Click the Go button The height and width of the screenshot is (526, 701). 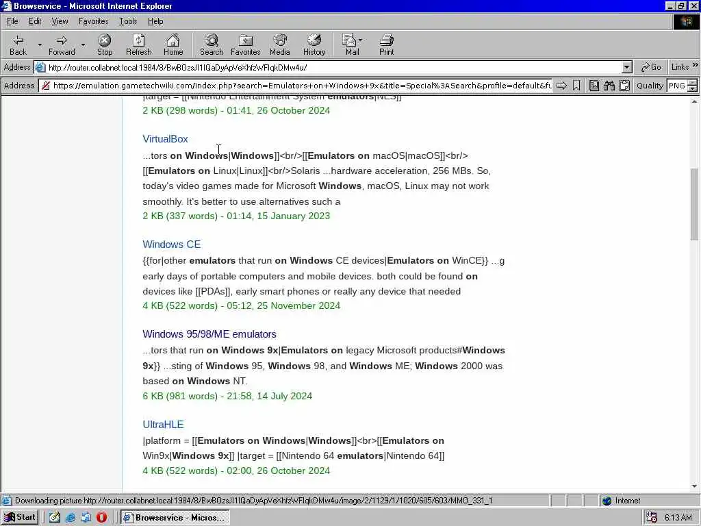tap(651, 67)
